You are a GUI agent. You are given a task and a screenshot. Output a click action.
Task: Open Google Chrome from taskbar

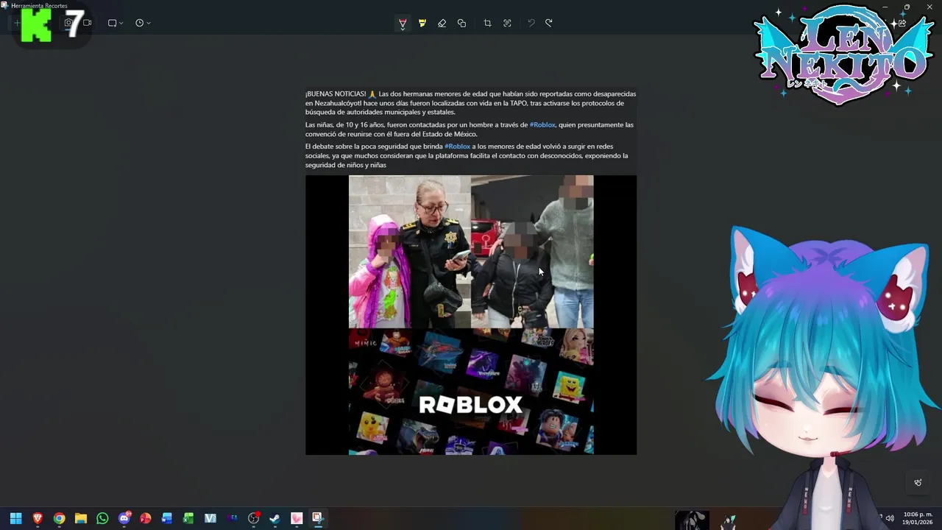click(x=59, y=518)
